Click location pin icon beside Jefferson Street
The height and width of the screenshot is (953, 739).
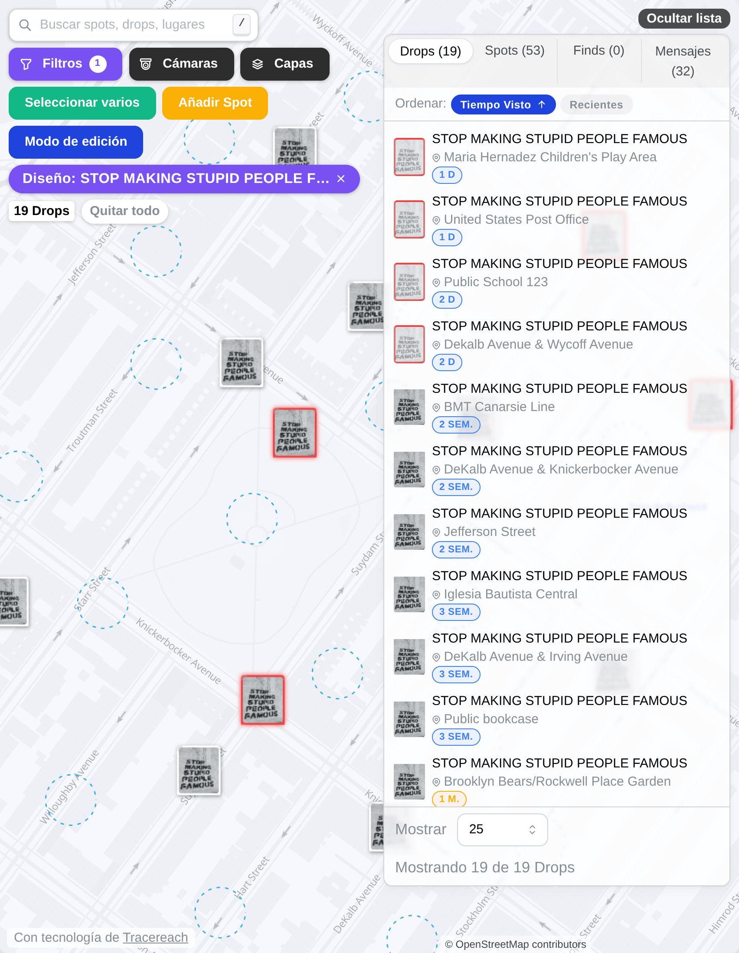click(x=435, y=532)
